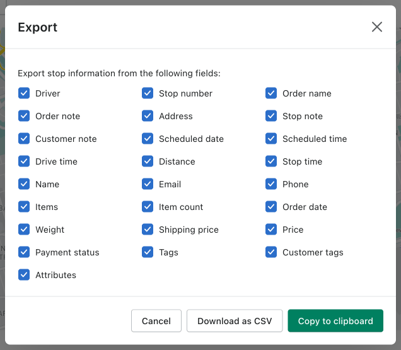
Task: Close the Export dialog with the X
Action: [x=376, y=27]
